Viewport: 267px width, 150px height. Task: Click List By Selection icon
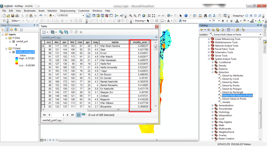[16, 30]
